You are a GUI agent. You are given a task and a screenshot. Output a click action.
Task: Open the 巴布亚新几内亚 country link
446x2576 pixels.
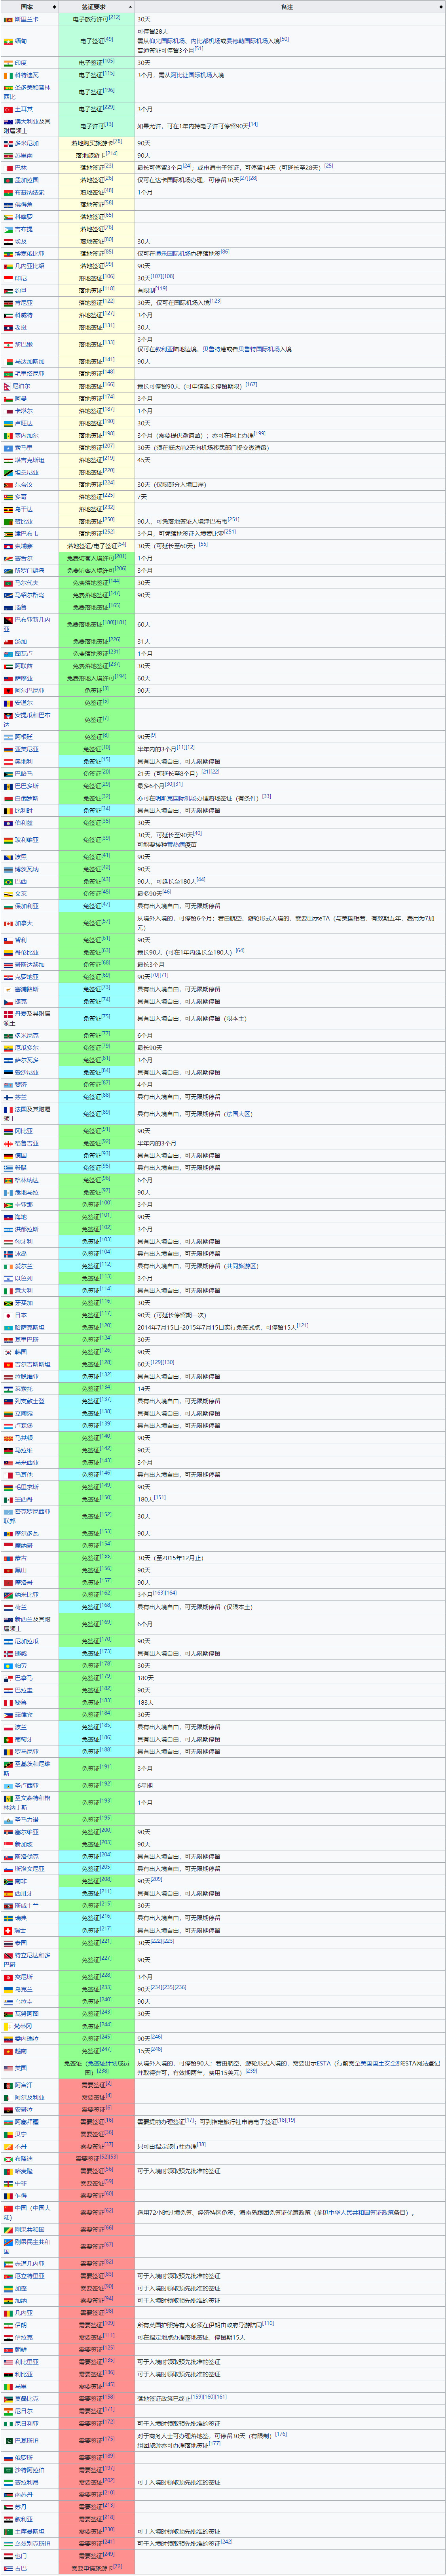click(27, 624)
